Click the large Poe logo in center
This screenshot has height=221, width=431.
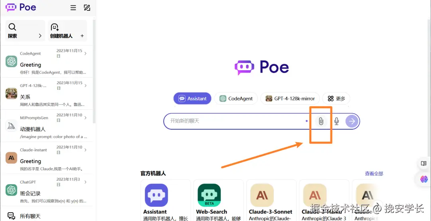point(262,67)
